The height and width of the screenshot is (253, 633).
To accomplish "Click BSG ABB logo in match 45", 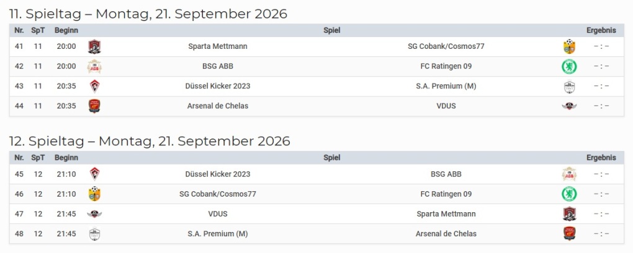I will 569,174.
